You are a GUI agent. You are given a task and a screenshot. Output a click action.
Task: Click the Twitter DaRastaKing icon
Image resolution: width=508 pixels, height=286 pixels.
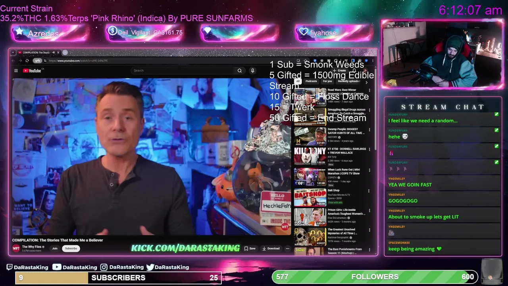coord(150,267)
